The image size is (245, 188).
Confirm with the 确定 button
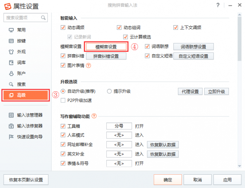coord(168,180)
